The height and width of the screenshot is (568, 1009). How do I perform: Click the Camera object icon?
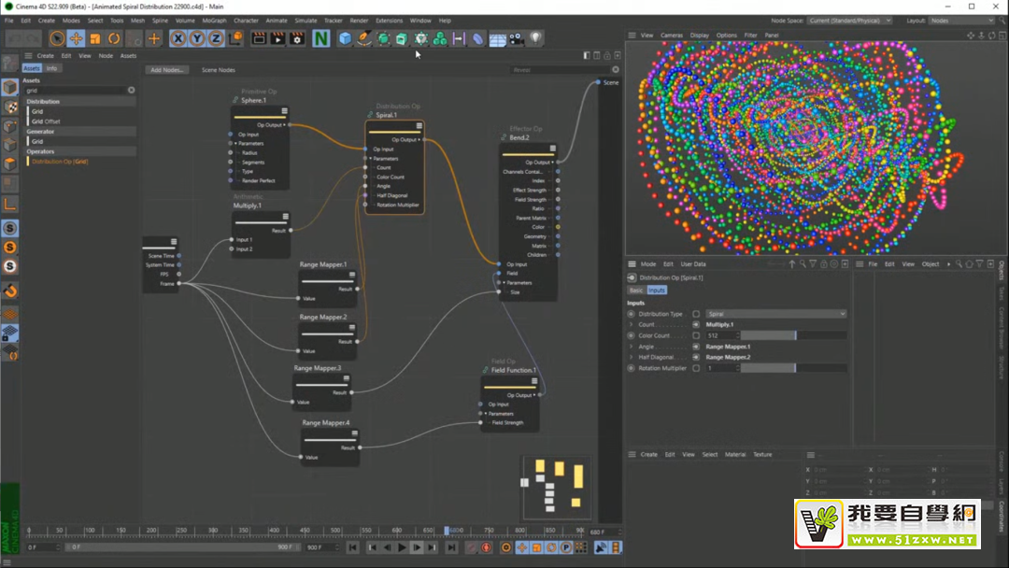click(x=517, y=38)
